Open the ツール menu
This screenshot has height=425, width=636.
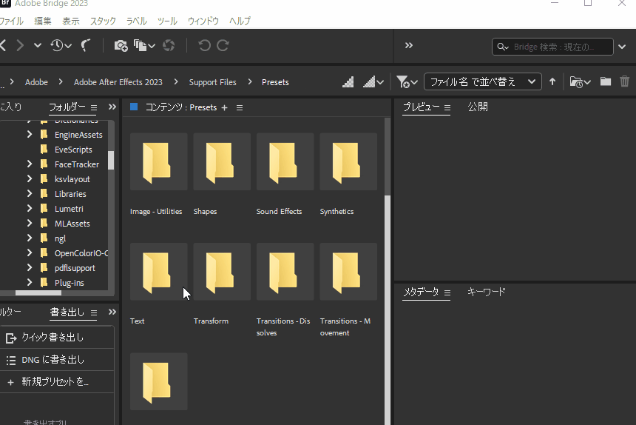pyautogui.click(x=168, y=21)
